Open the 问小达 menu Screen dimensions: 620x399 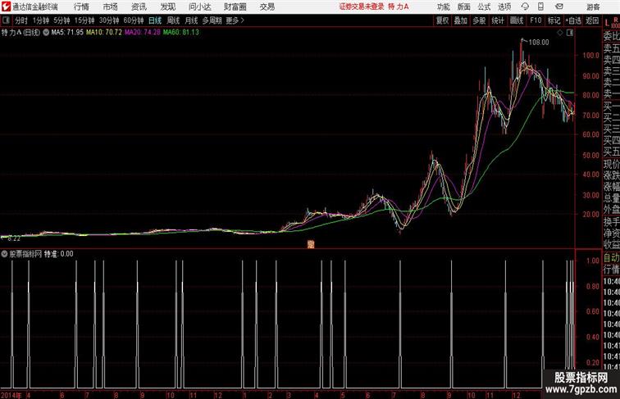click(199, 7)
